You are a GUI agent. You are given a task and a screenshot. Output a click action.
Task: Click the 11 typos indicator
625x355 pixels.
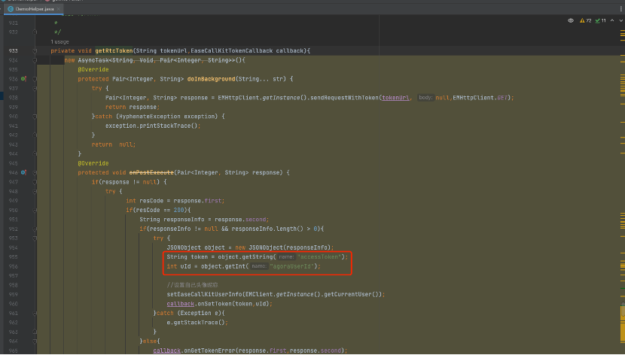[x=600, y=21]
